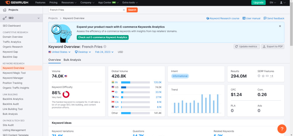Viewport: 293px width, 136px height.
Task: Open the Feb 24, 2023 date dropdown
Action: (104, 52)
